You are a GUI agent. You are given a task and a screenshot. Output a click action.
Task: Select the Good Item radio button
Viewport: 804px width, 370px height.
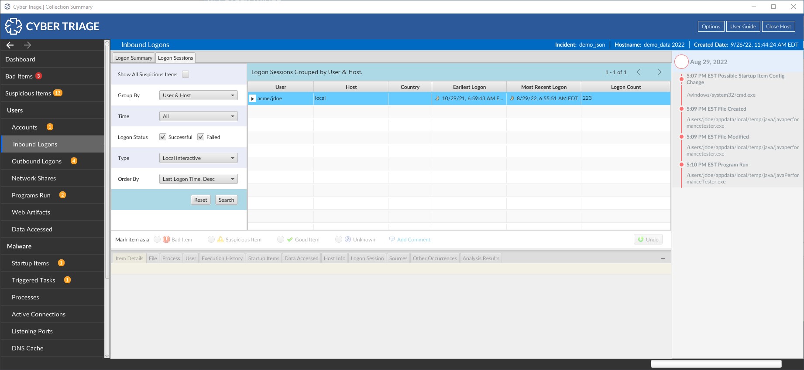[x=281, y=239]
